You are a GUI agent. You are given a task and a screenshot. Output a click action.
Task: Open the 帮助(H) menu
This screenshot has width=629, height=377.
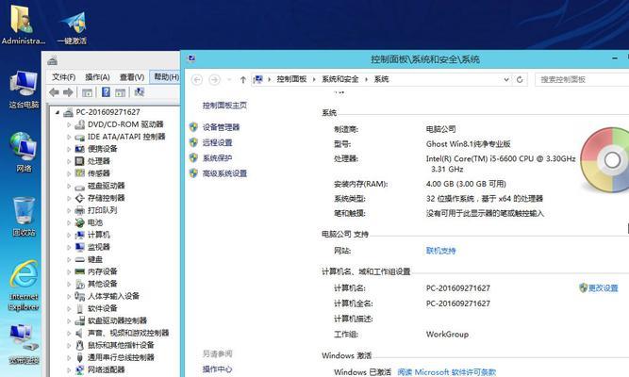(x=166, y=77)
